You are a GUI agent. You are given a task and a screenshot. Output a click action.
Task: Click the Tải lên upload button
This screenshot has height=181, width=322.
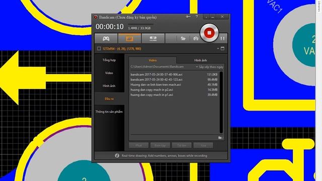pyautogui.click(x=182, y=145)
